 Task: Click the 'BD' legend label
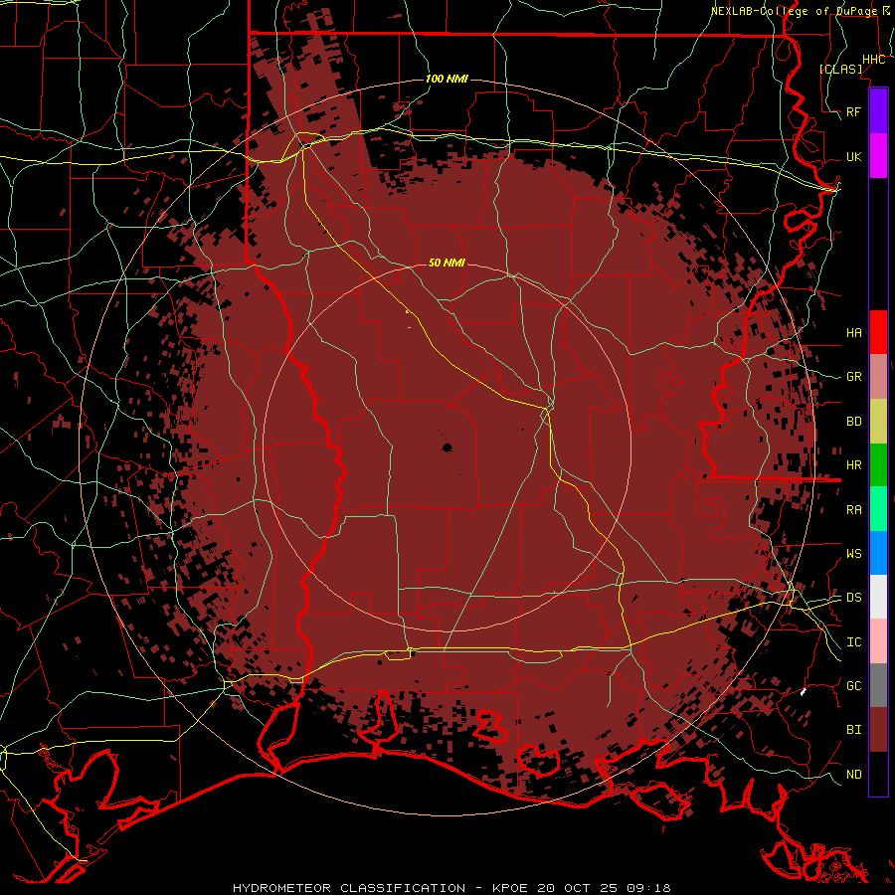pyautogui.click(x=853, y=422)
